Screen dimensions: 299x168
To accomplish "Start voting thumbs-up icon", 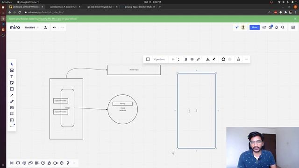I will pos(49,163).
